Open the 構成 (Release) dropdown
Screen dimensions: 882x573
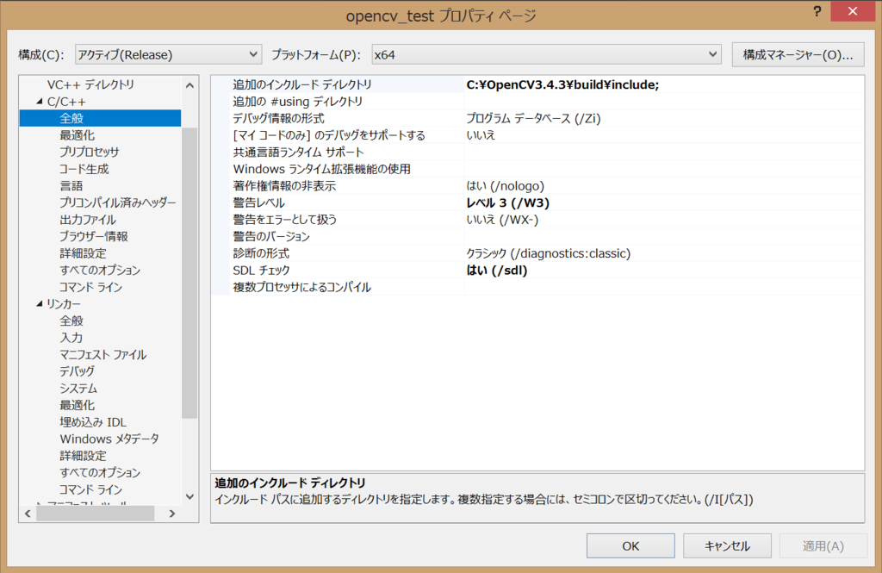point(254,53)
